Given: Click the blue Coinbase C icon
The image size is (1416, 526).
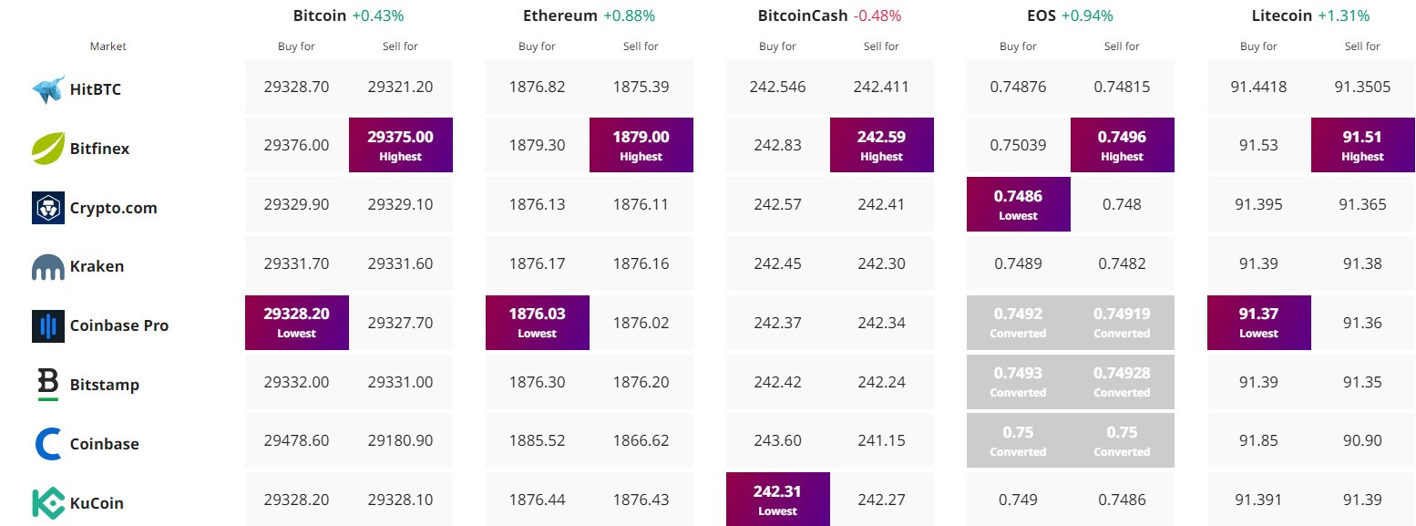Looking at the screenshot, I should coord(48,444).
